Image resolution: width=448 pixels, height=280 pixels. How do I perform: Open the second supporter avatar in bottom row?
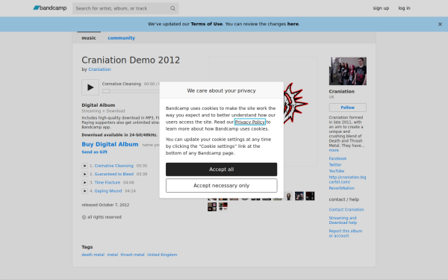click(x=223, y=207)
